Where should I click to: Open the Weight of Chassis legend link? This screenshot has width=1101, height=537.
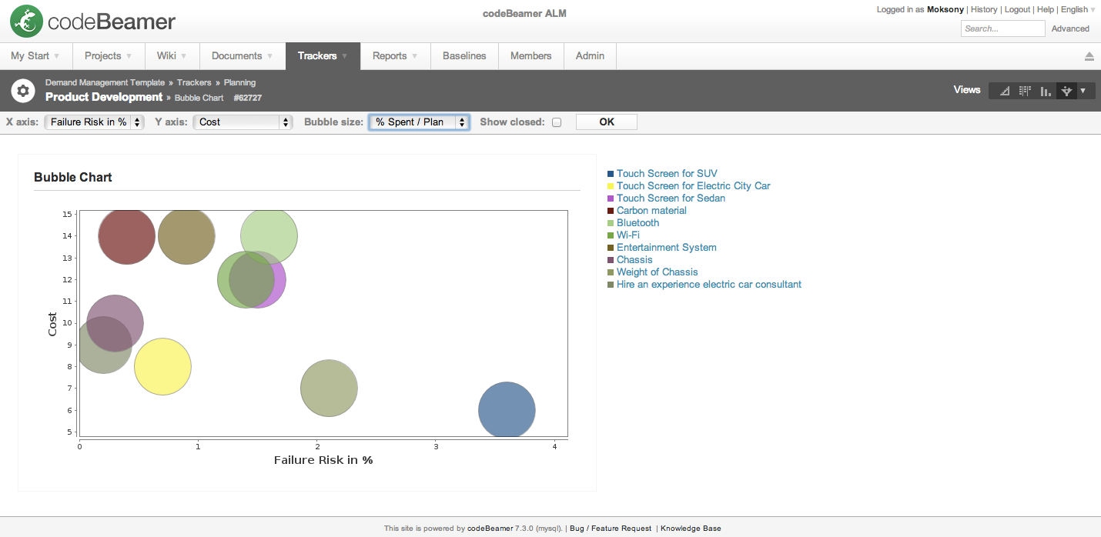click(658, 272)
